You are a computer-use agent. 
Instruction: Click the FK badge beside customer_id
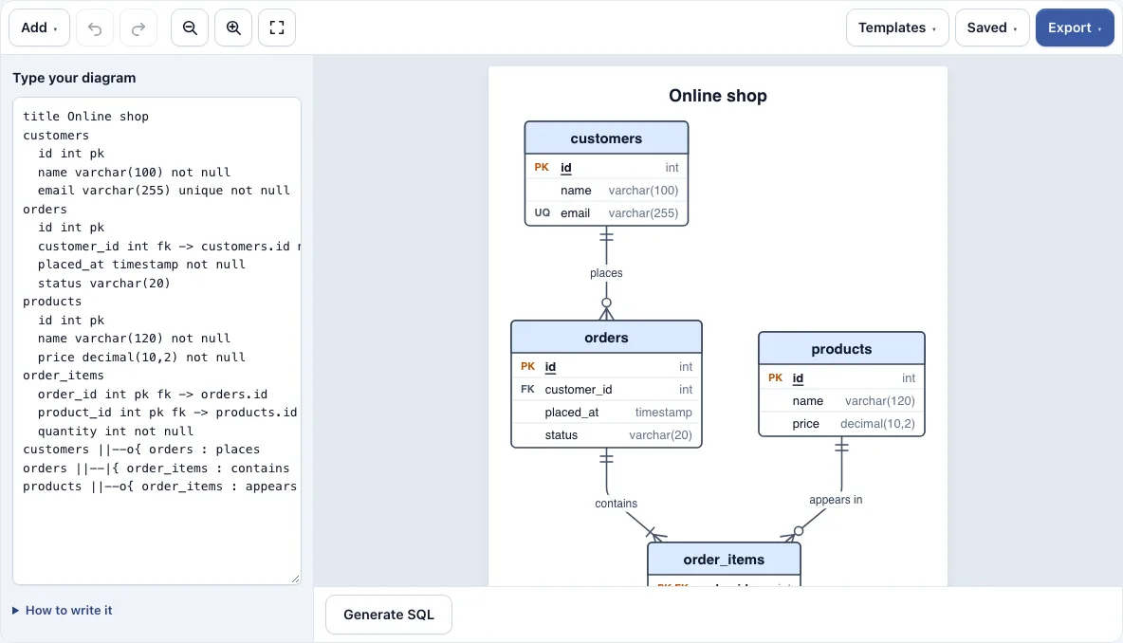pos(528,390)
